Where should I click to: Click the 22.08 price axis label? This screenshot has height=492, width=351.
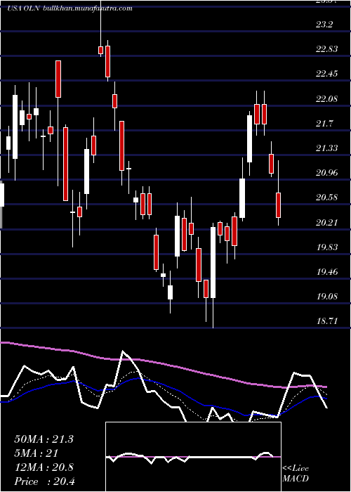coord(327,98)
